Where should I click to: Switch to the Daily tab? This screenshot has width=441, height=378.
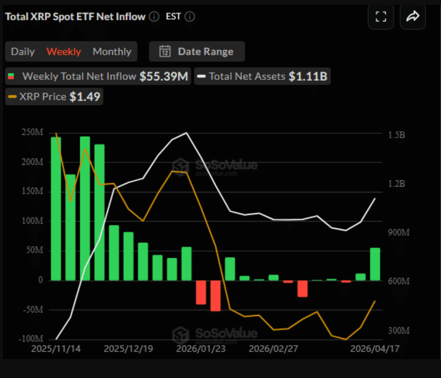23,51
